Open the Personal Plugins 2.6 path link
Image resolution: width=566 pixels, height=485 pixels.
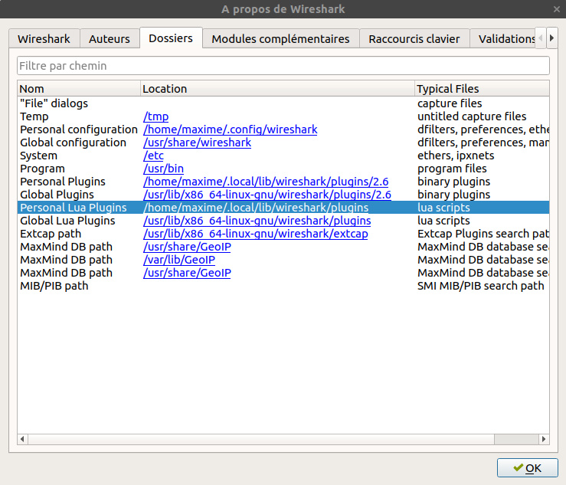[266, 182]
